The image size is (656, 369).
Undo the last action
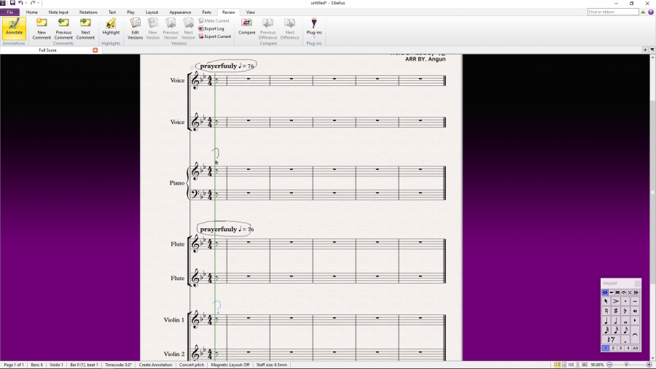[20, 3]
